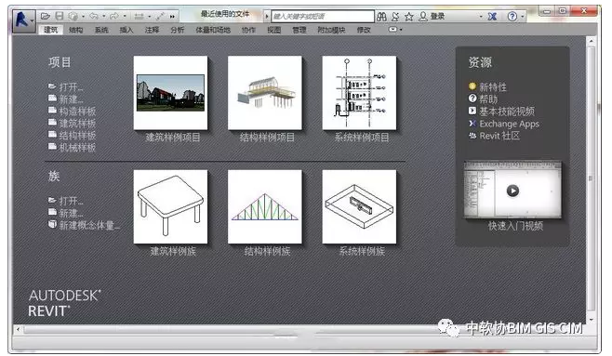Open the 建筑样例项目 thumbnail

(170, 93)
